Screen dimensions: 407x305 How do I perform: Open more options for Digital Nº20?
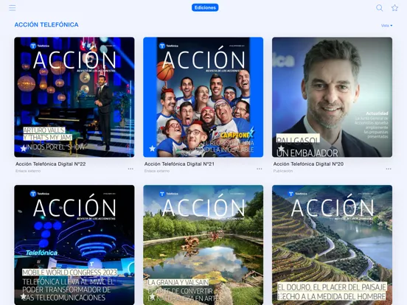pyautogui.click(x=389, y=169)
